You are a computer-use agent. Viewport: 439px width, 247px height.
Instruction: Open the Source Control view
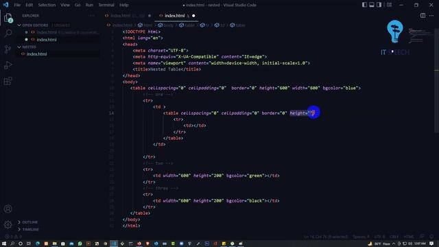(x=8, y=49)
